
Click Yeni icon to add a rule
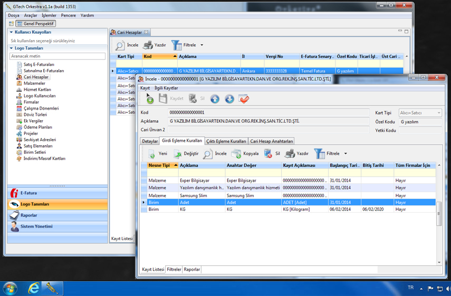(x=152, y=154)
